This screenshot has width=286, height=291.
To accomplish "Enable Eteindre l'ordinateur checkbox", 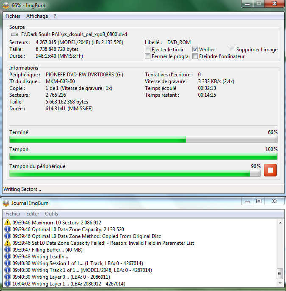I will point(195,56).
